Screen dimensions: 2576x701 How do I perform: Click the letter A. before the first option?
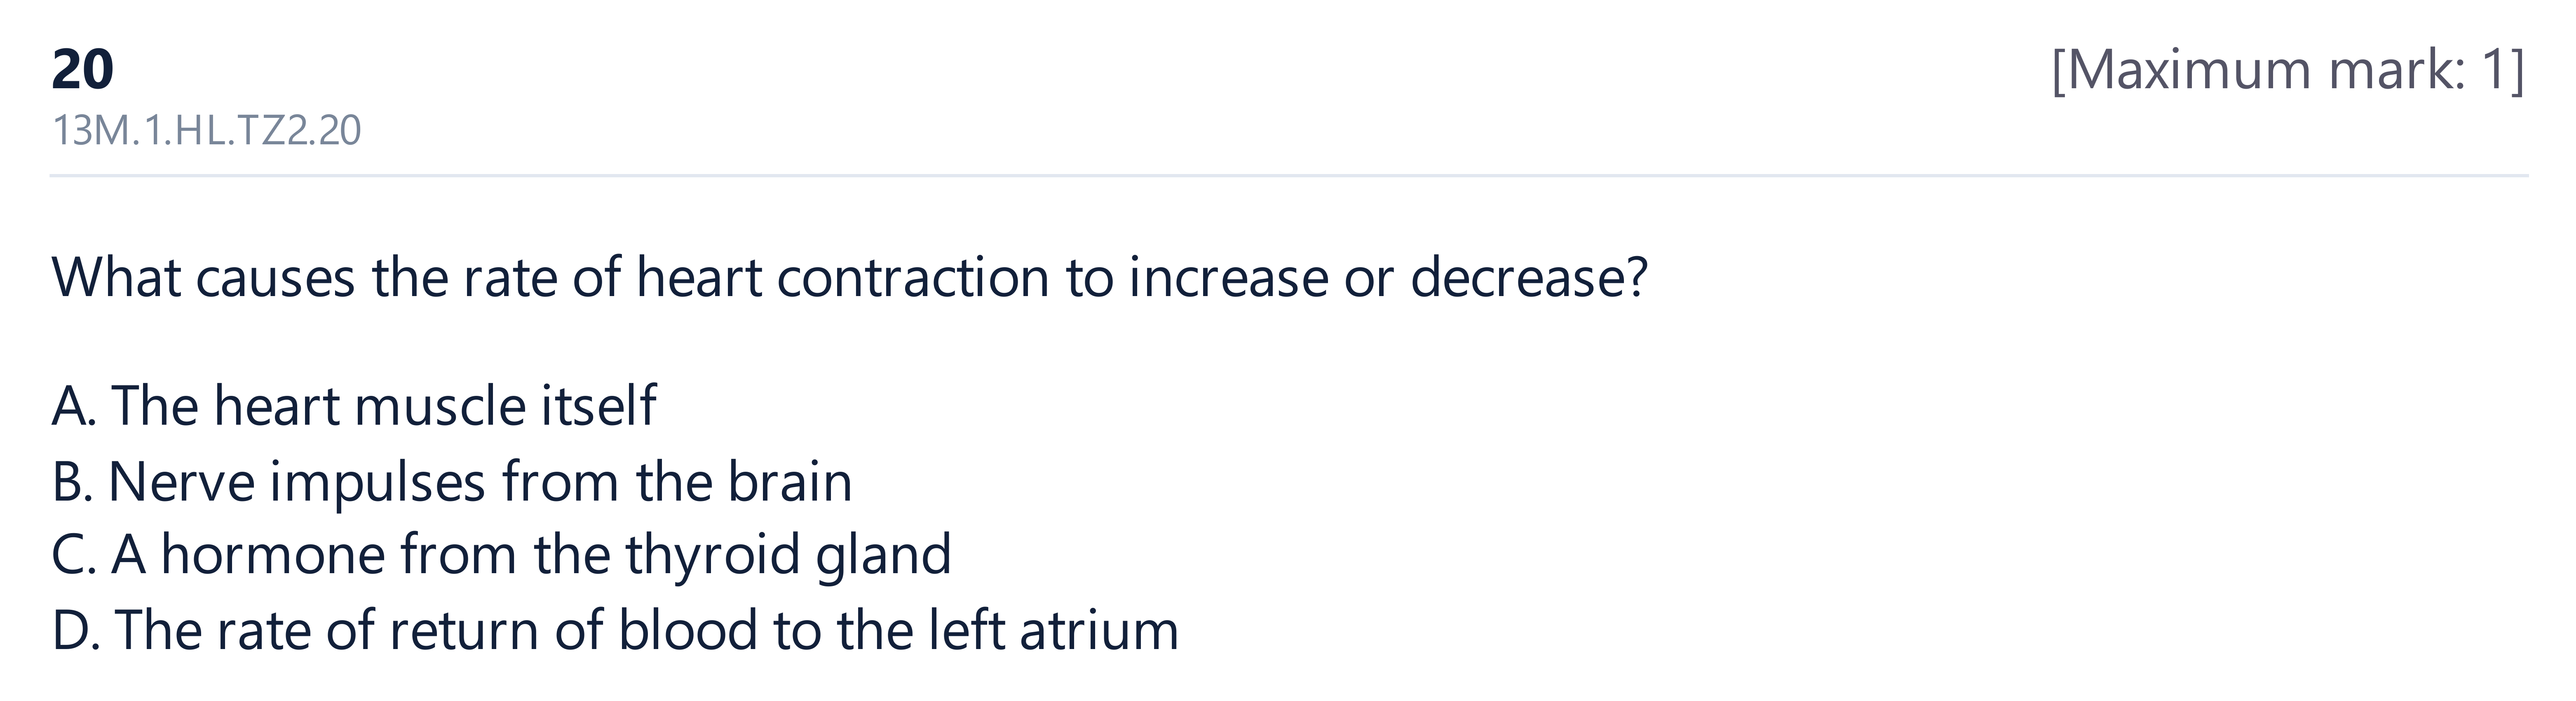point(75,407)
